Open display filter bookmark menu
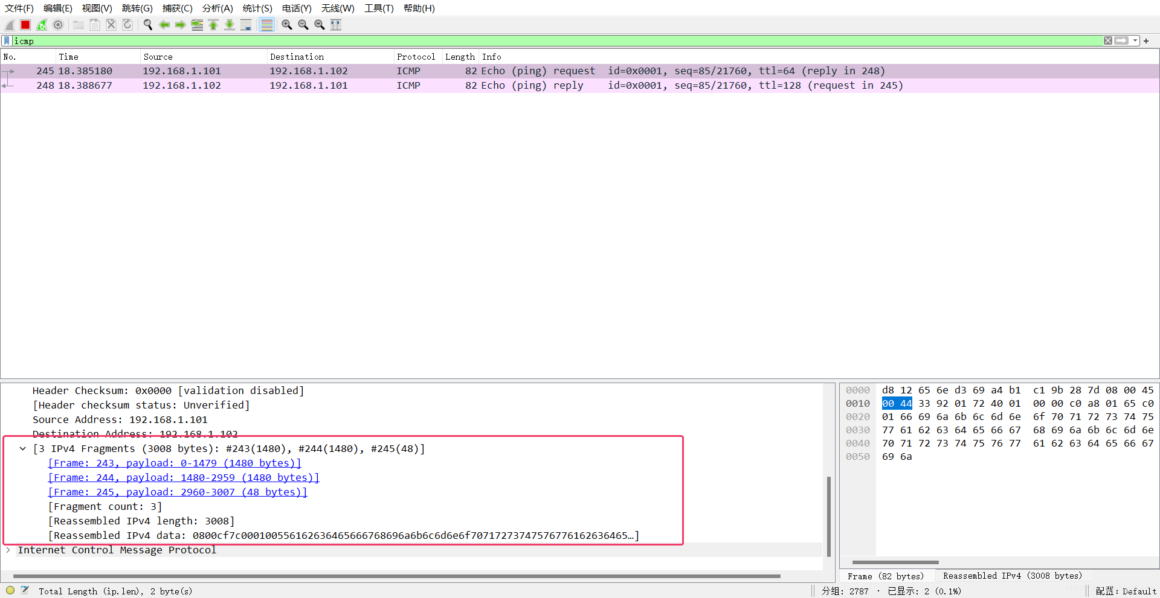The height and width of the screenshot is (598, 1160). pos(7,40)
